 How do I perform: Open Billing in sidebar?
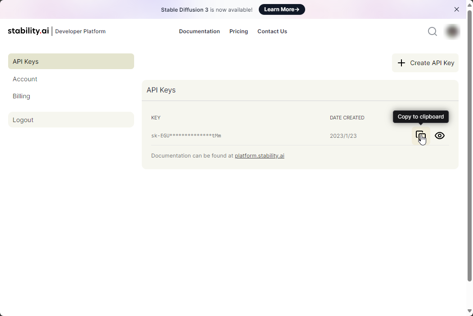tap(22, 96)
